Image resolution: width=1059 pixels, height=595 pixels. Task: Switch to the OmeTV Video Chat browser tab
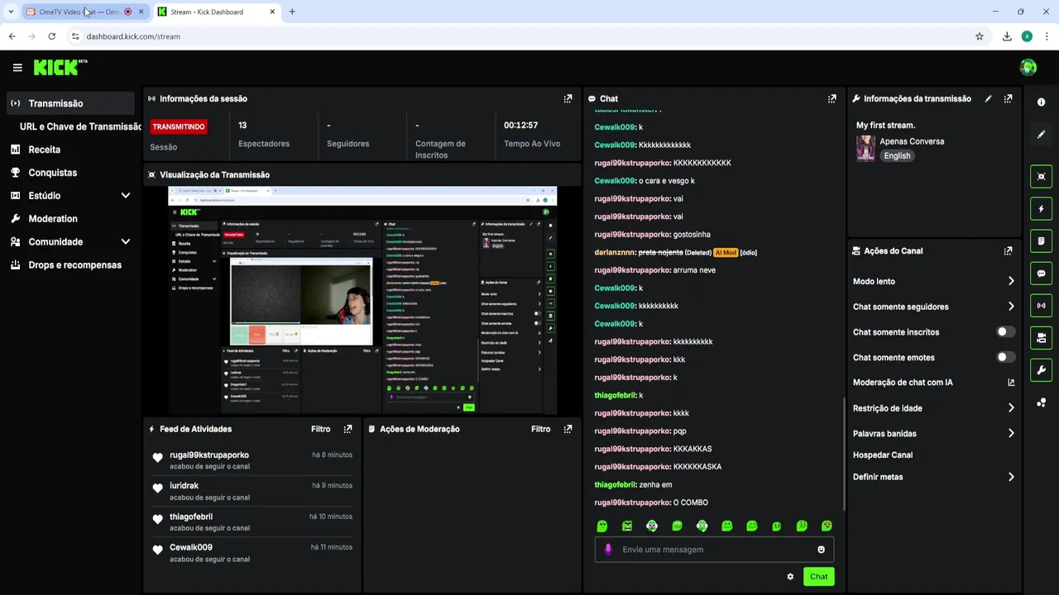[x=84, y=12]
